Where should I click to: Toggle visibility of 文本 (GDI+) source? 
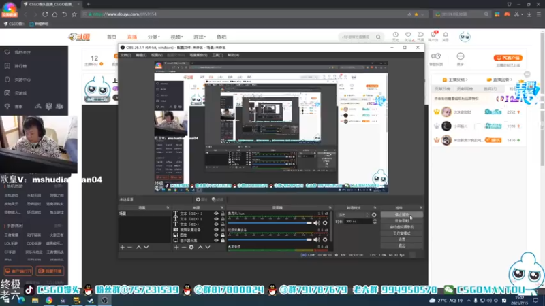[216, 224]
